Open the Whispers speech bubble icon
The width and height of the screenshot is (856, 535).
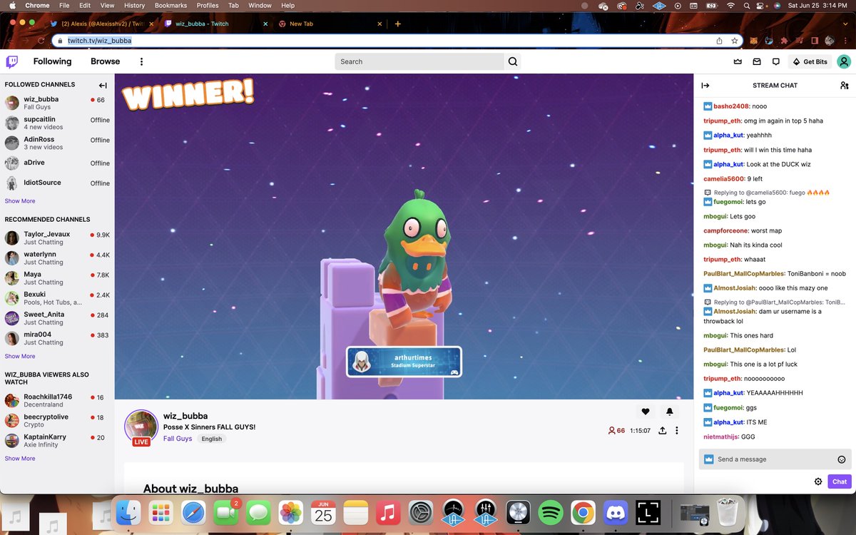coord(776,62)
